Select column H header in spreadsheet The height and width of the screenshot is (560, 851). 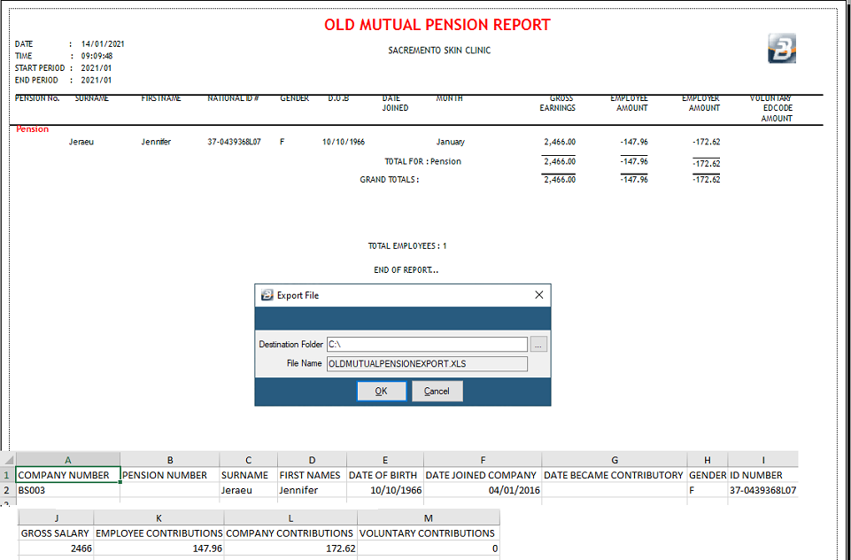point(708,460)
